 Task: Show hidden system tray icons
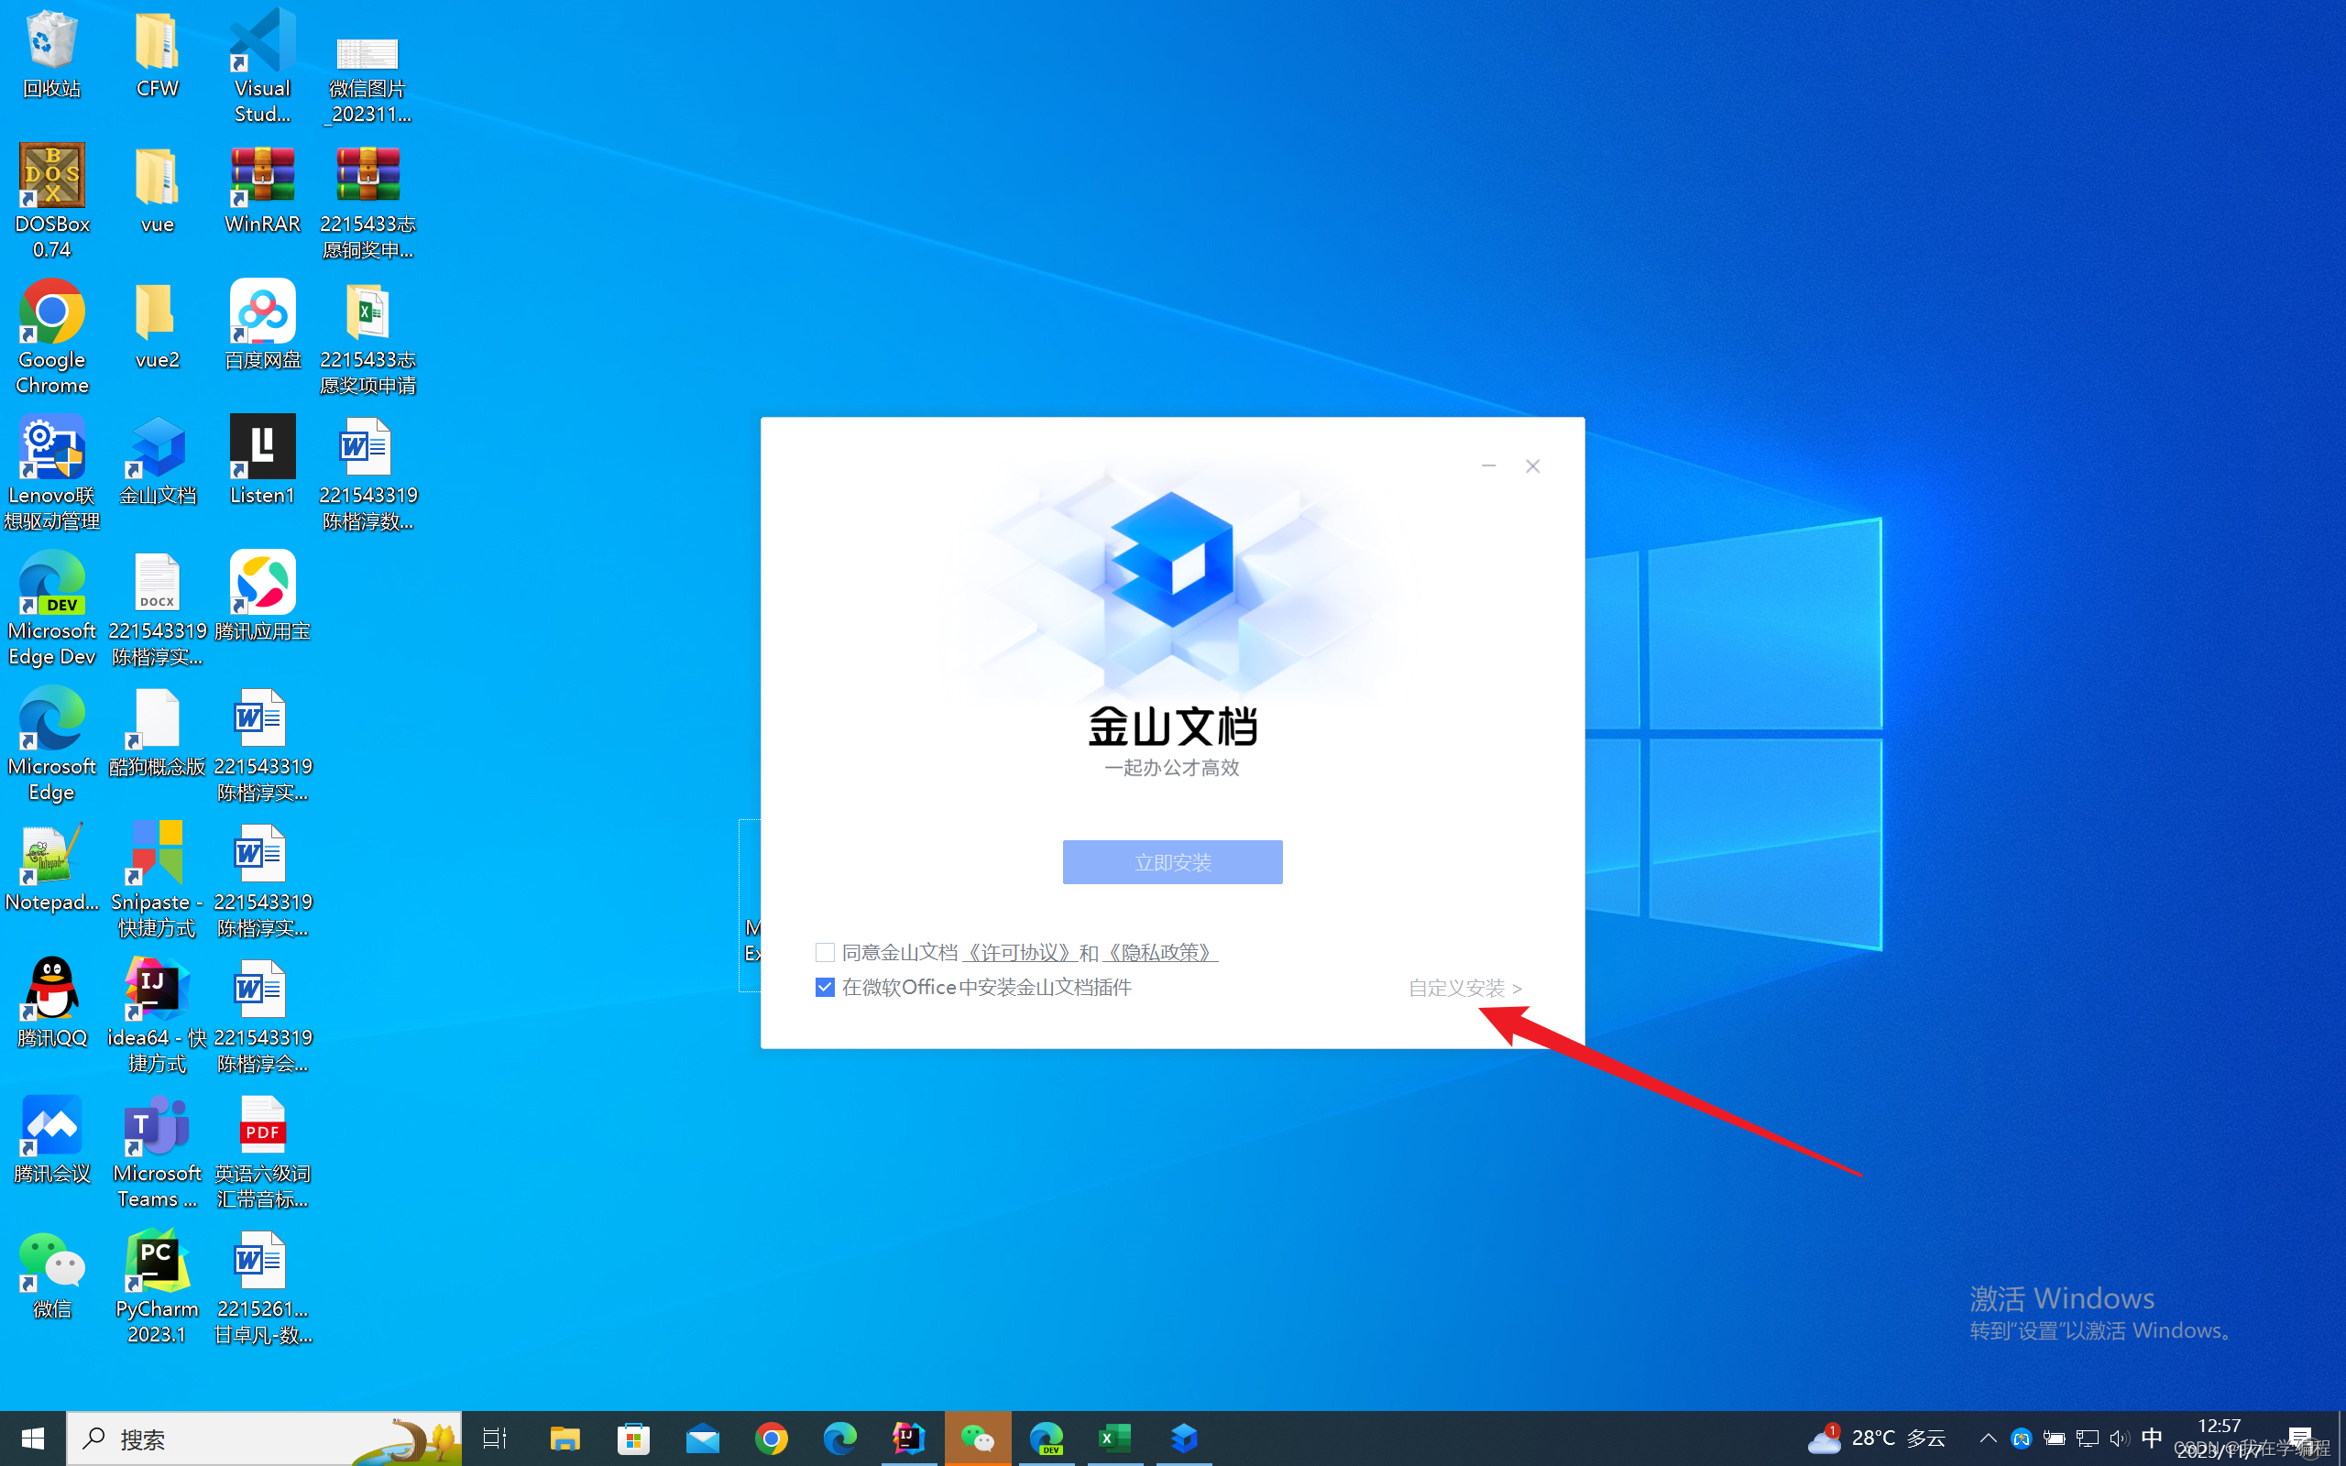tap(1988, 1439)
